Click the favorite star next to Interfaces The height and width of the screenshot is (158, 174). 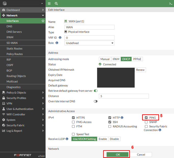coord(43,21)
